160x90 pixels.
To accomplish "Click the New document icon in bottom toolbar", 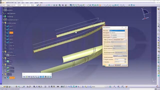I will tap(2, 87).
